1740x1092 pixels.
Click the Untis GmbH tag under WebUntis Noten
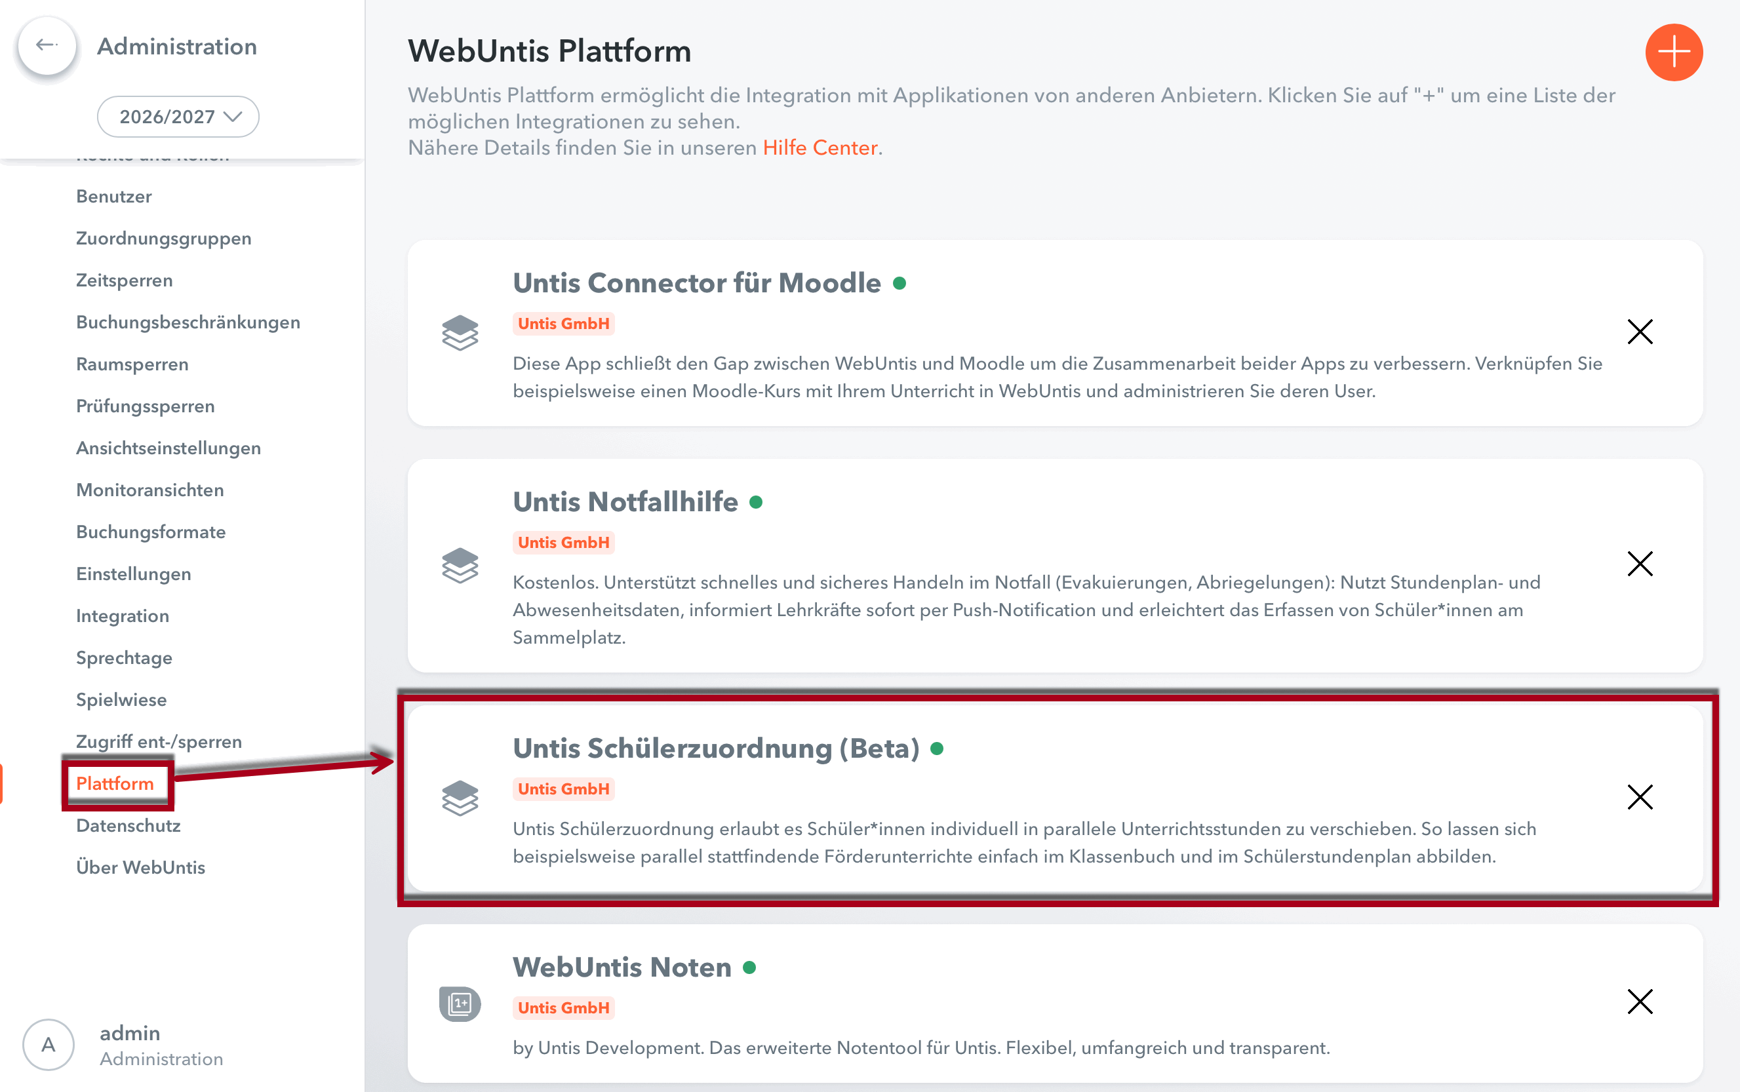click(563, 1007)
